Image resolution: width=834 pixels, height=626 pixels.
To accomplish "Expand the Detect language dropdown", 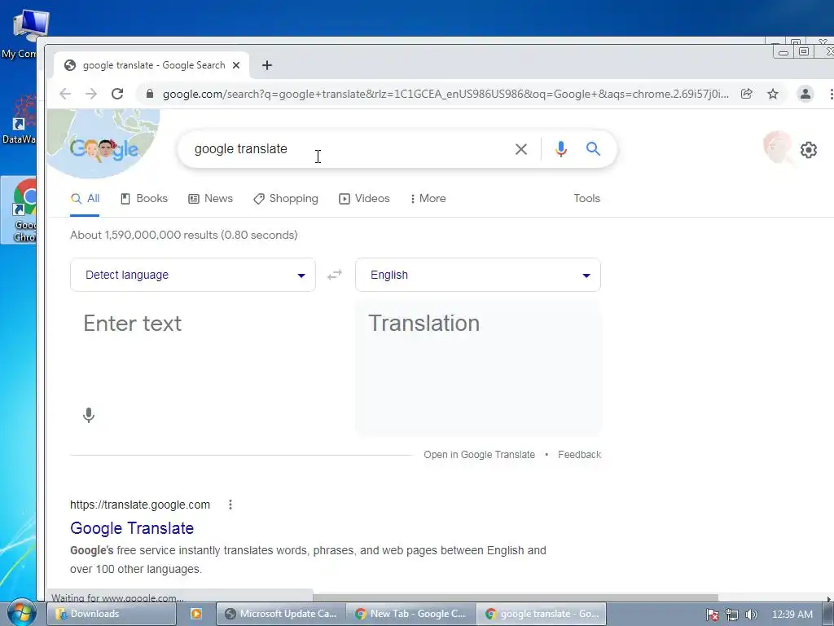I will [x=193, y=275].
